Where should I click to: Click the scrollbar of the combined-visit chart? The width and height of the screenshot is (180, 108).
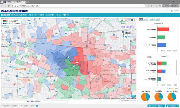[x=176, y=68]
